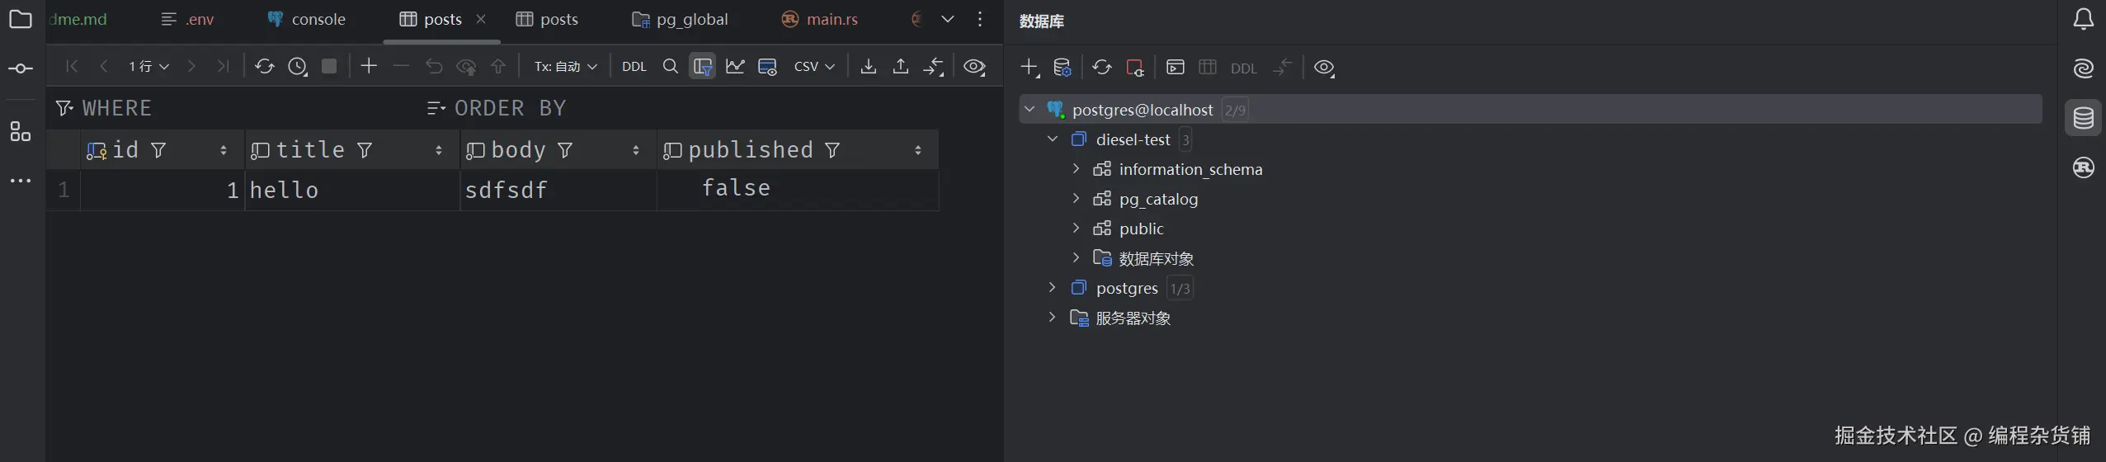Sort by the title column arrows
Screen dimensions: 2106x462
[439, 150]
